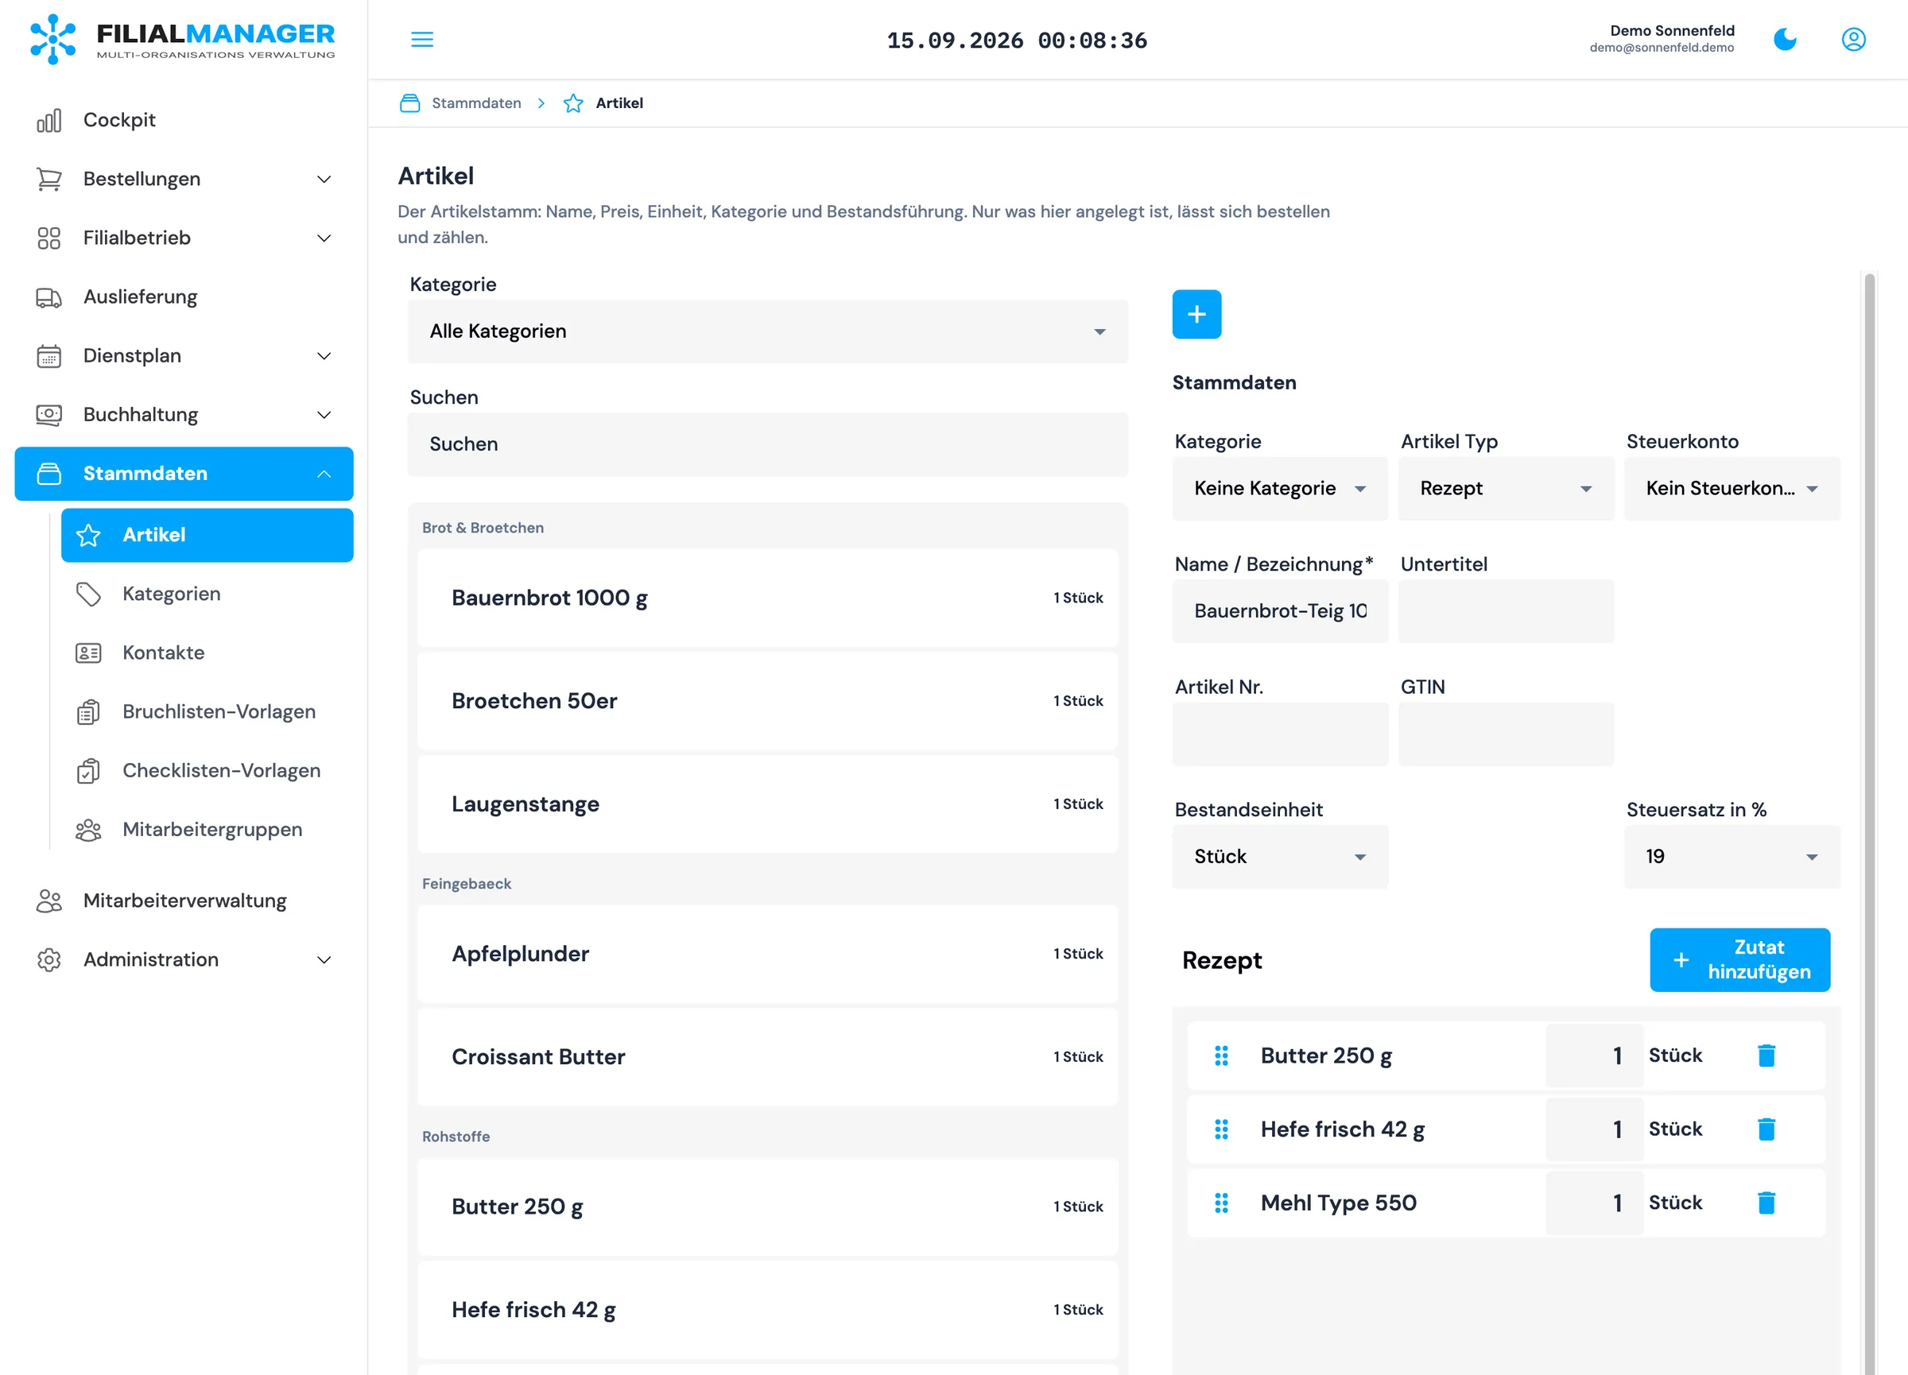Click the Bestellungen cart icon
This screenshot has width=1908, height=1375.
coord(48,179)
